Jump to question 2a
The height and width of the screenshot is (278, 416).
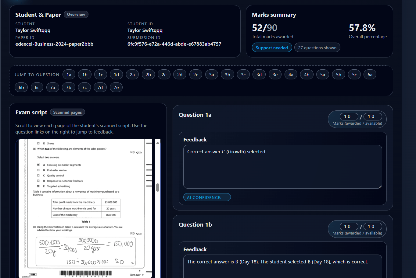132,75
